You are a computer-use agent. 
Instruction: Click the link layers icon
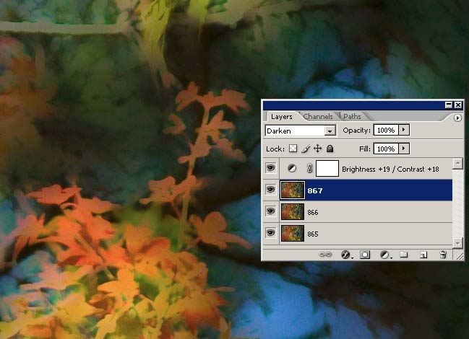pyautogui.click(x=325, y=255)
